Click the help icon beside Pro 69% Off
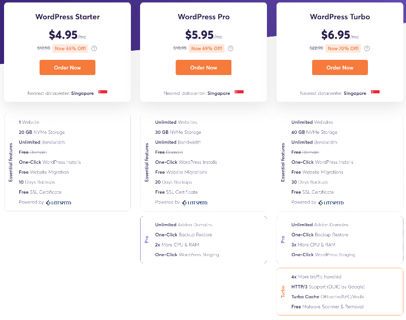 (x=230, y=48)
